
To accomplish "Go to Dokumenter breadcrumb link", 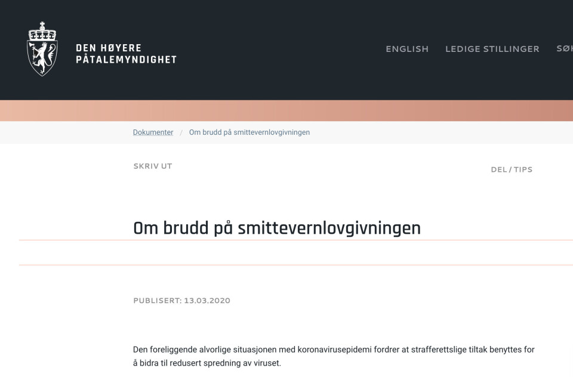I will (153, 132).
